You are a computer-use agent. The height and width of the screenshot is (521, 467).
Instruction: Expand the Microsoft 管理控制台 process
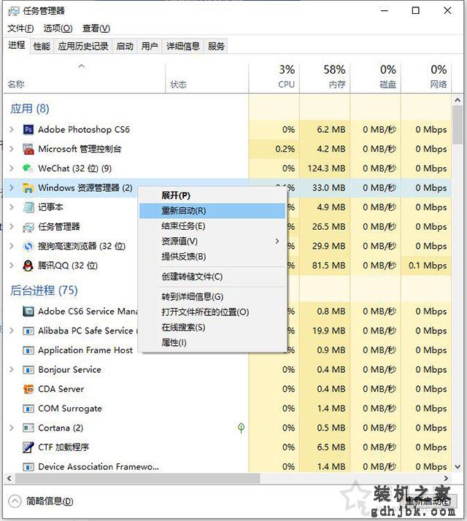click(x=12, y=149)
